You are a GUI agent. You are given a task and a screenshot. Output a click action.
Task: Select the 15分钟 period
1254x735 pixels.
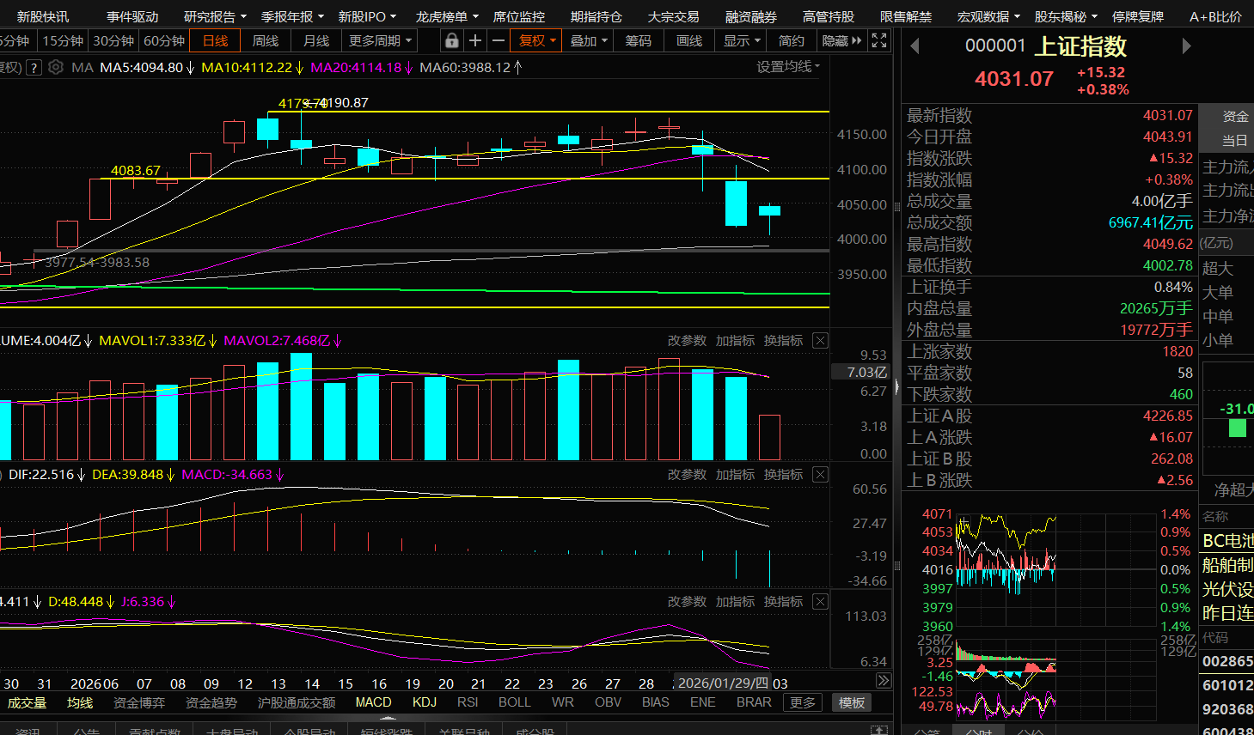pos(63,40)
